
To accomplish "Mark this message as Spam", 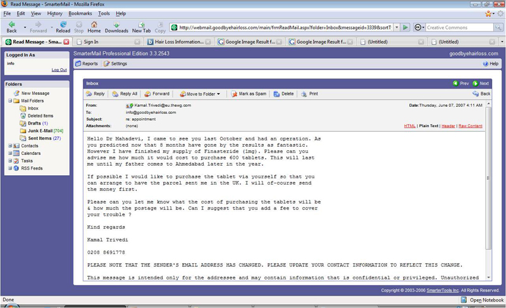I will coord(249,94).
